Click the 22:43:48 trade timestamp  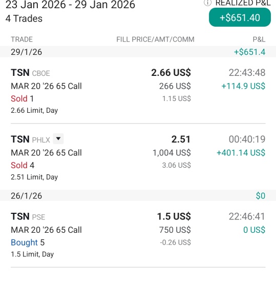pos(247,73)
